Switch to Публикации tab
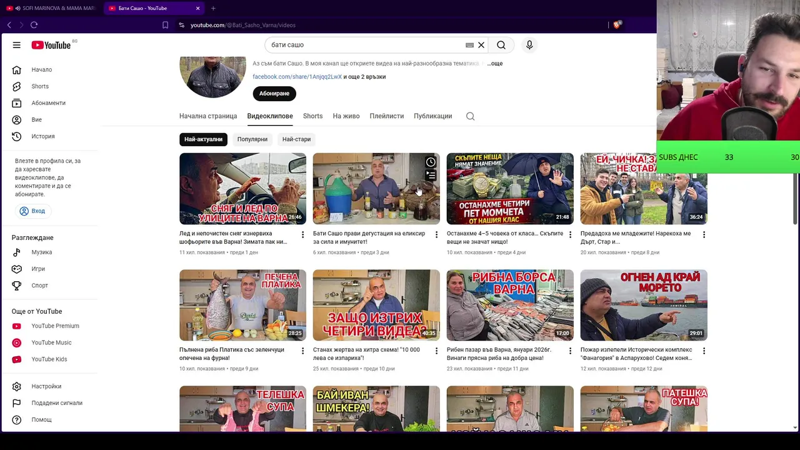Viewport: 800px width, 450px height. tap(432, 116)
